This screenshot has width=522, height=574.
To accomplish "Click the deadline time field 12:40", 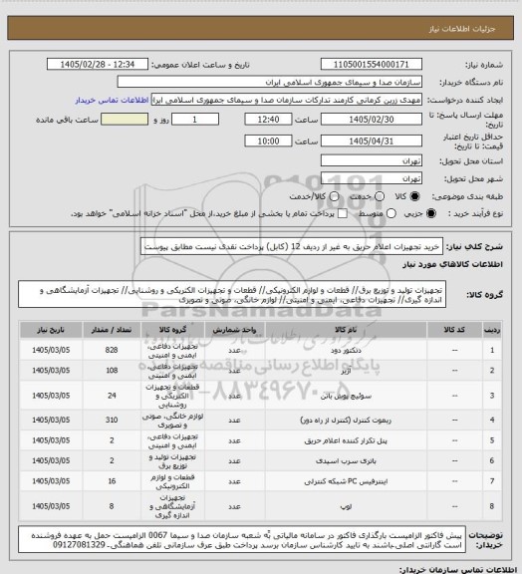I will coord(268,120).
